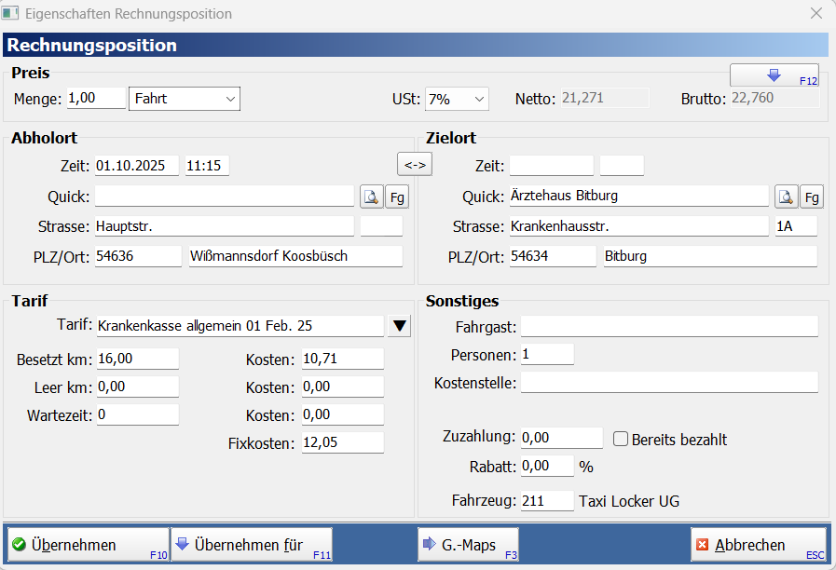Viewport: 836px width, 570px height.
Task: Click the Fg button next to Zielort Quick
Action: tap(813, 197)
